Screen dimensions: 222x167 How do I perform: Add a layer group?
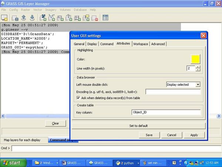[x=69, y=17]
